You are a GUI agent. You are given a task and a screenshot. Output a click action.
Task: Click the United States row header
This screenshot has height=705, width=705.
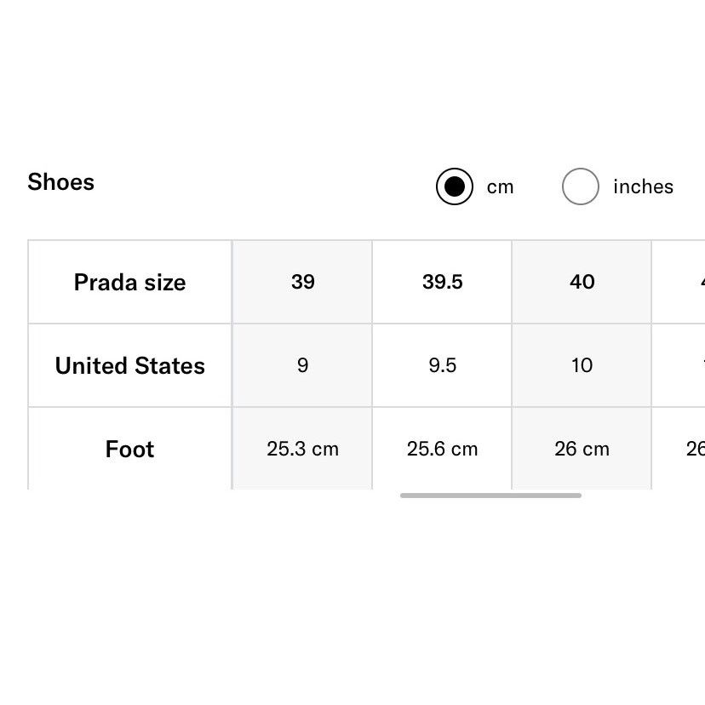(130, 365)
